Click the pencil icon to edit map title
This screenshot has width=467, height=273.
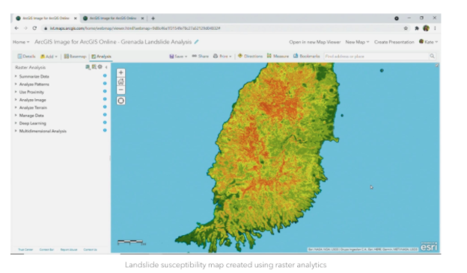click(x=196, y=42)
